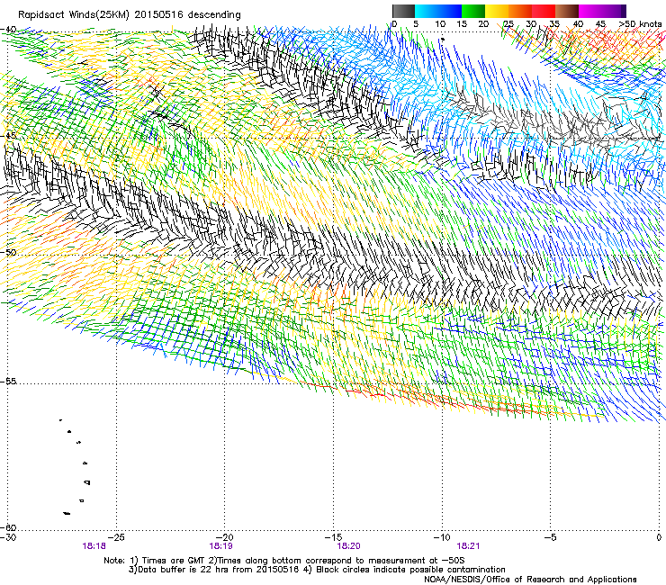Screen dimensions: 666x585
Task: Click the red 30-35 knots legend color
Action: tap(544, 11)
